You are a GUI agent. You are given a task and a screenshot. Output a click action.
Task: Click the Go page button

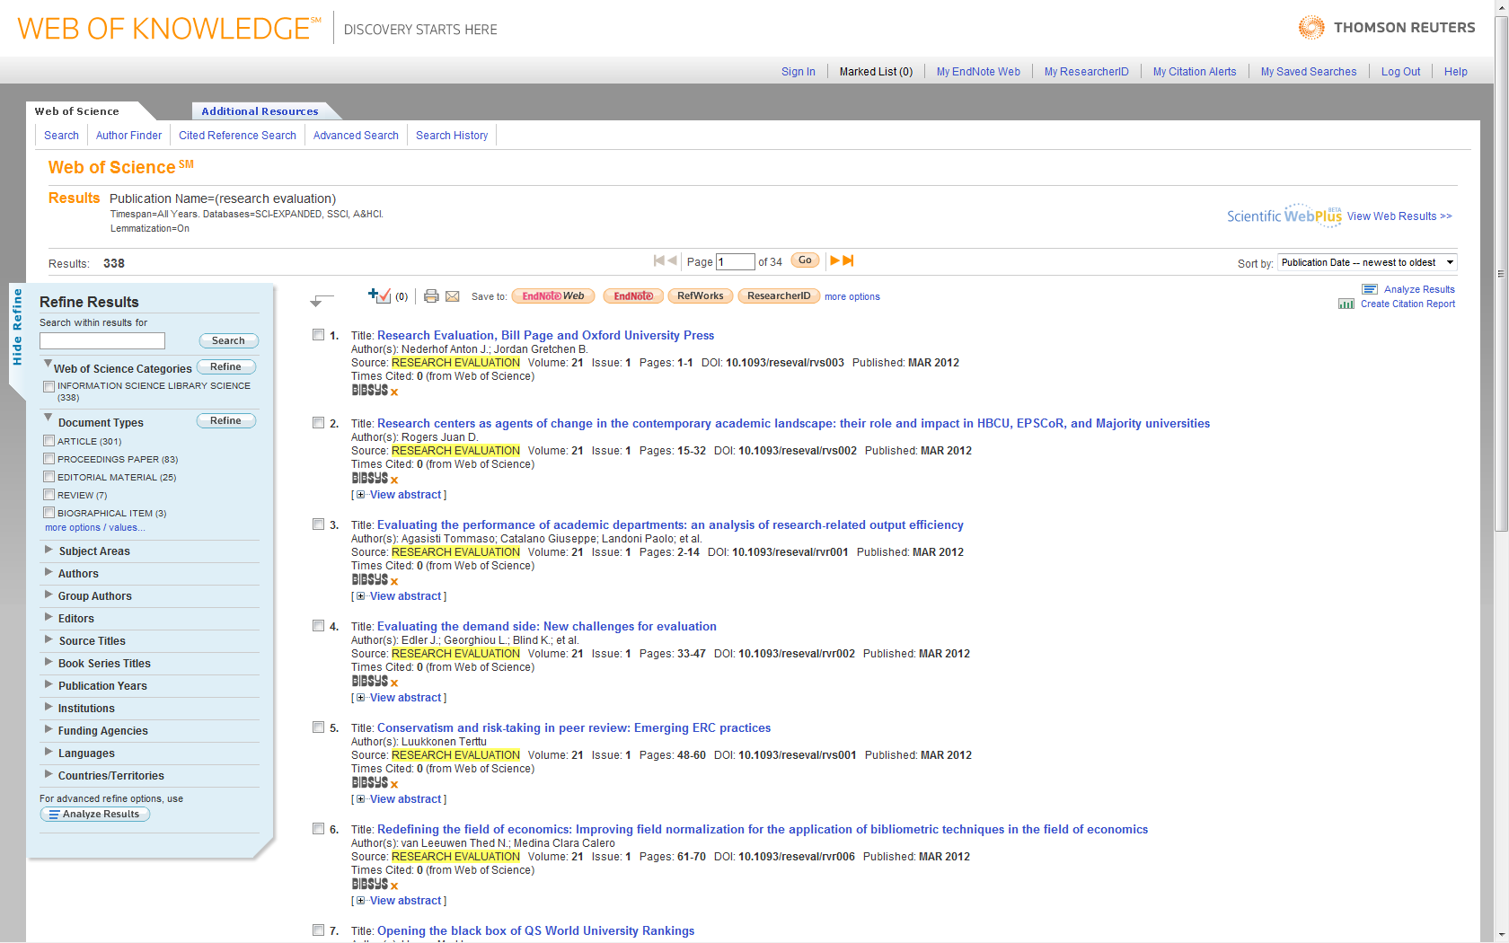tap(805, 260)
